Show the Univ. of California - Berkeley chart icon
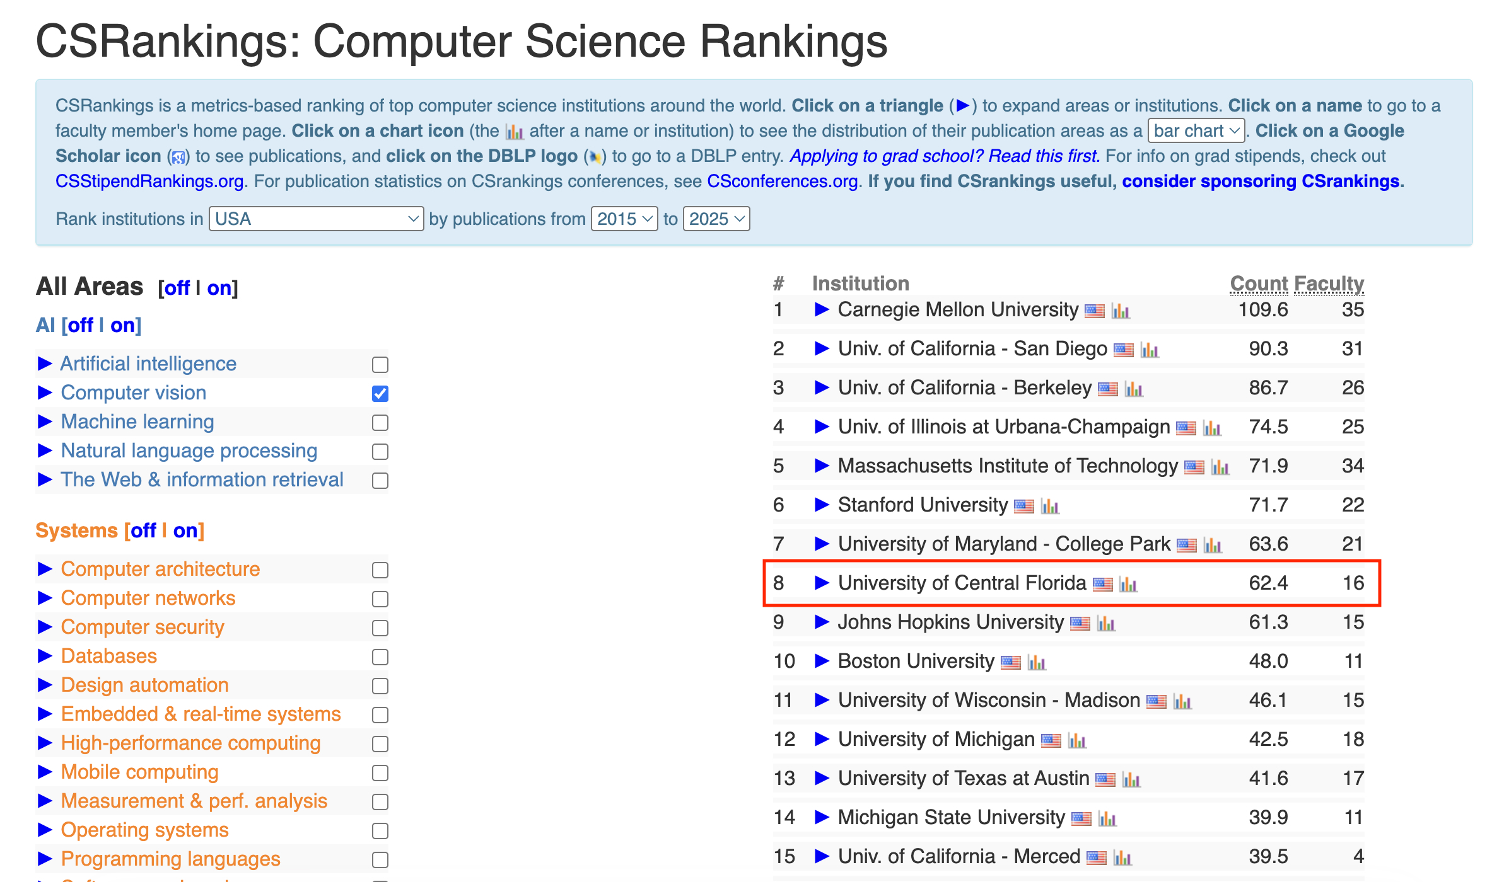1492x882 pixels. pos(1134,389)
